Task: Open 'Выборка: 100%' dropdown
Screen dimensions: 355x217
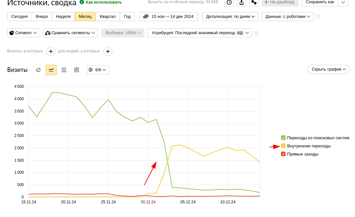Action: pos(123,33)
